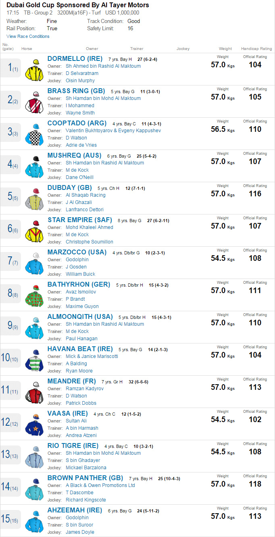Open the AHZEEMAH (IRE) horse link
Image resolution: width=275 pixels, height=537 pixels.
click(x=75, y=510)
